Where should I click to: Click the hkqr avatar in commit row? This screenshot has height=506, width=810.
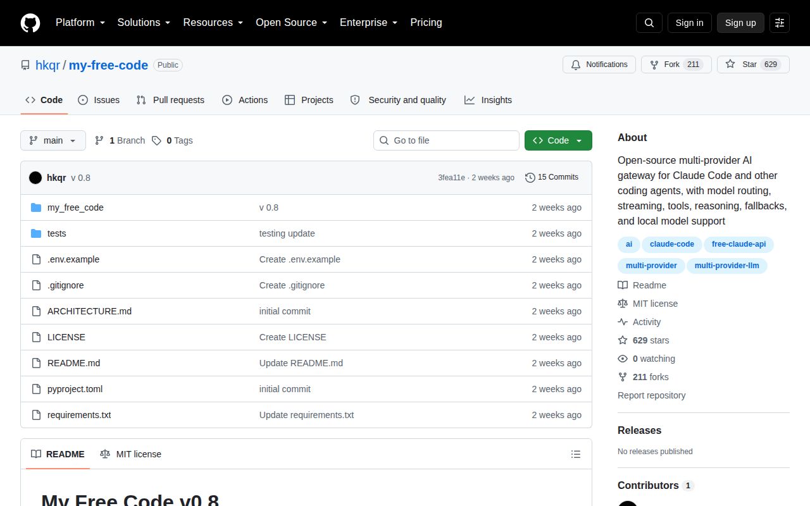point(35,178)
